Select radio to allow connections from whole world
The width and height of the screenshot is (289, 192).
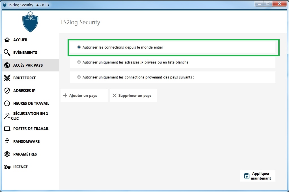coord(79,47)
